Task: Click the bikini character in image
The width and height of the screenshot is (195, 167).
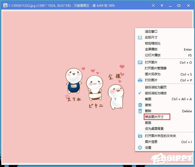Action: (95, 88)
